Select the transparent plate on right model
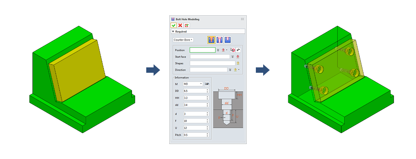This screenshot has height=159, width=416. [336, 70]
